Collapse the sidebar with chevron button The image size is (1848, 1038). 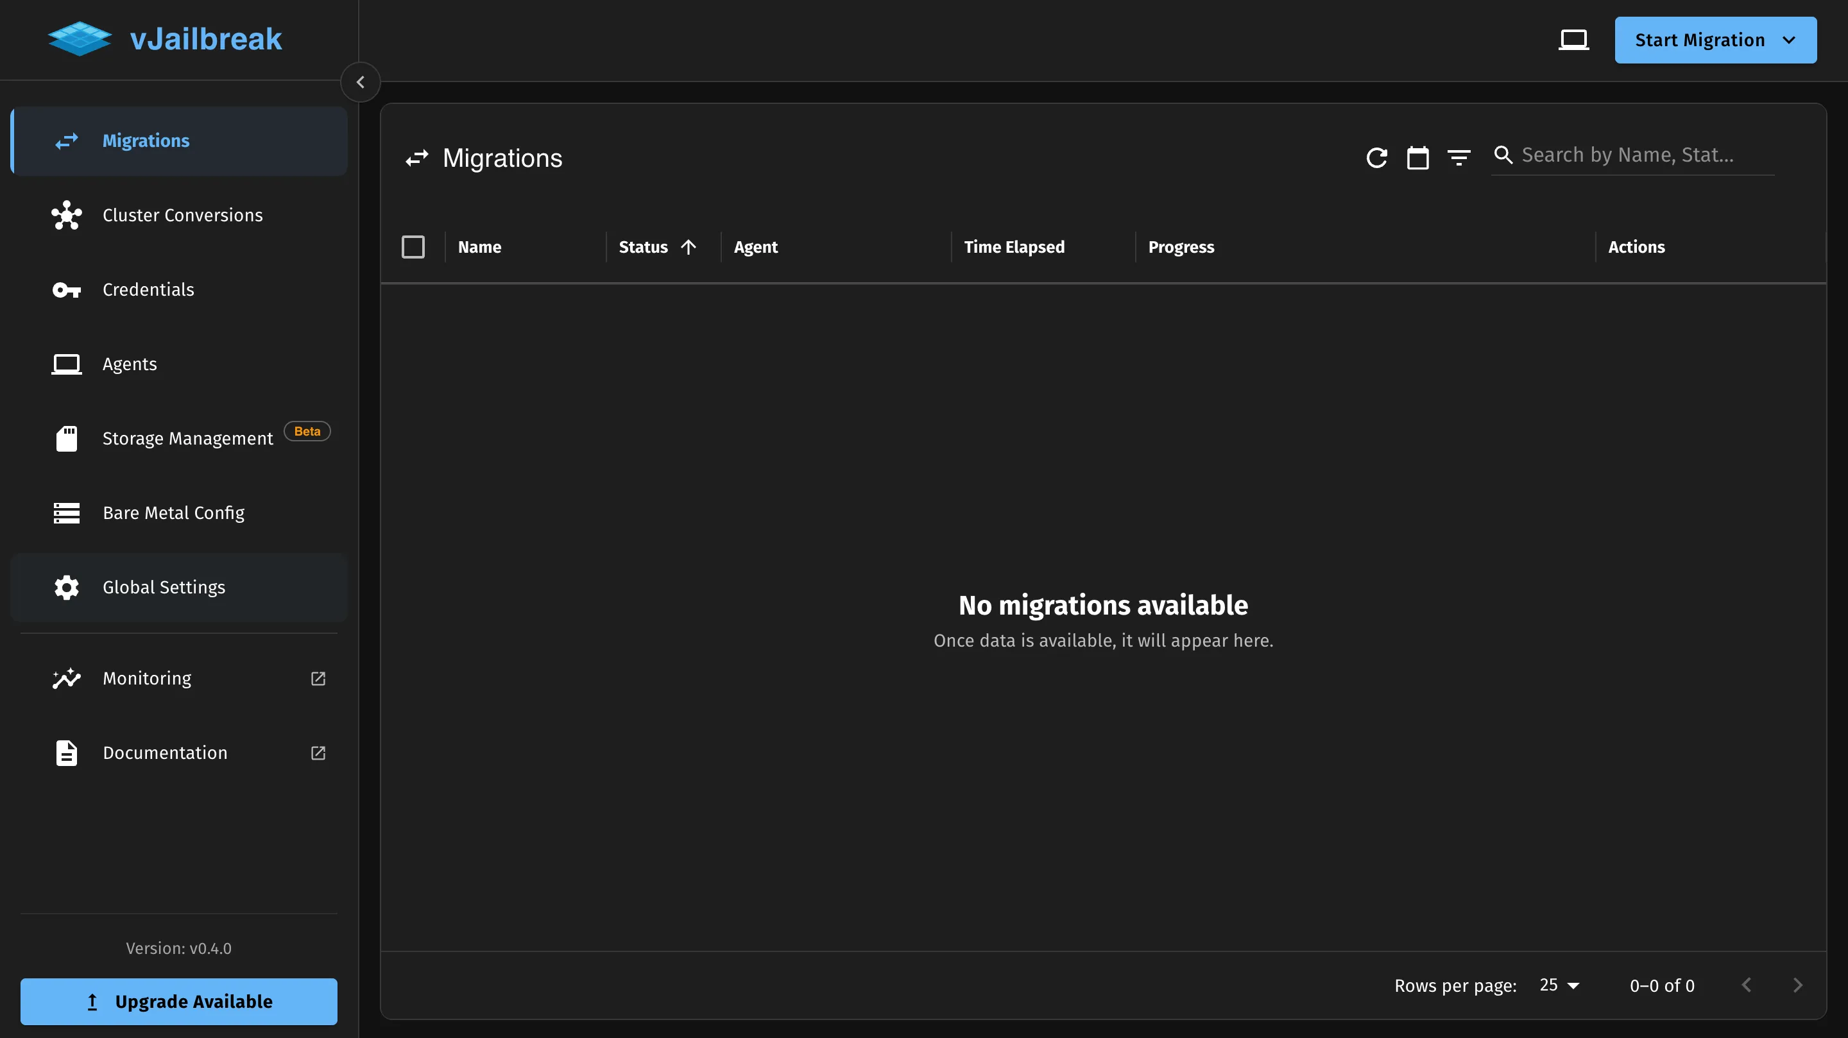coord(360,81)
